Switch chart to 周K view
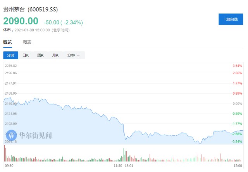 tap(40, 55)
